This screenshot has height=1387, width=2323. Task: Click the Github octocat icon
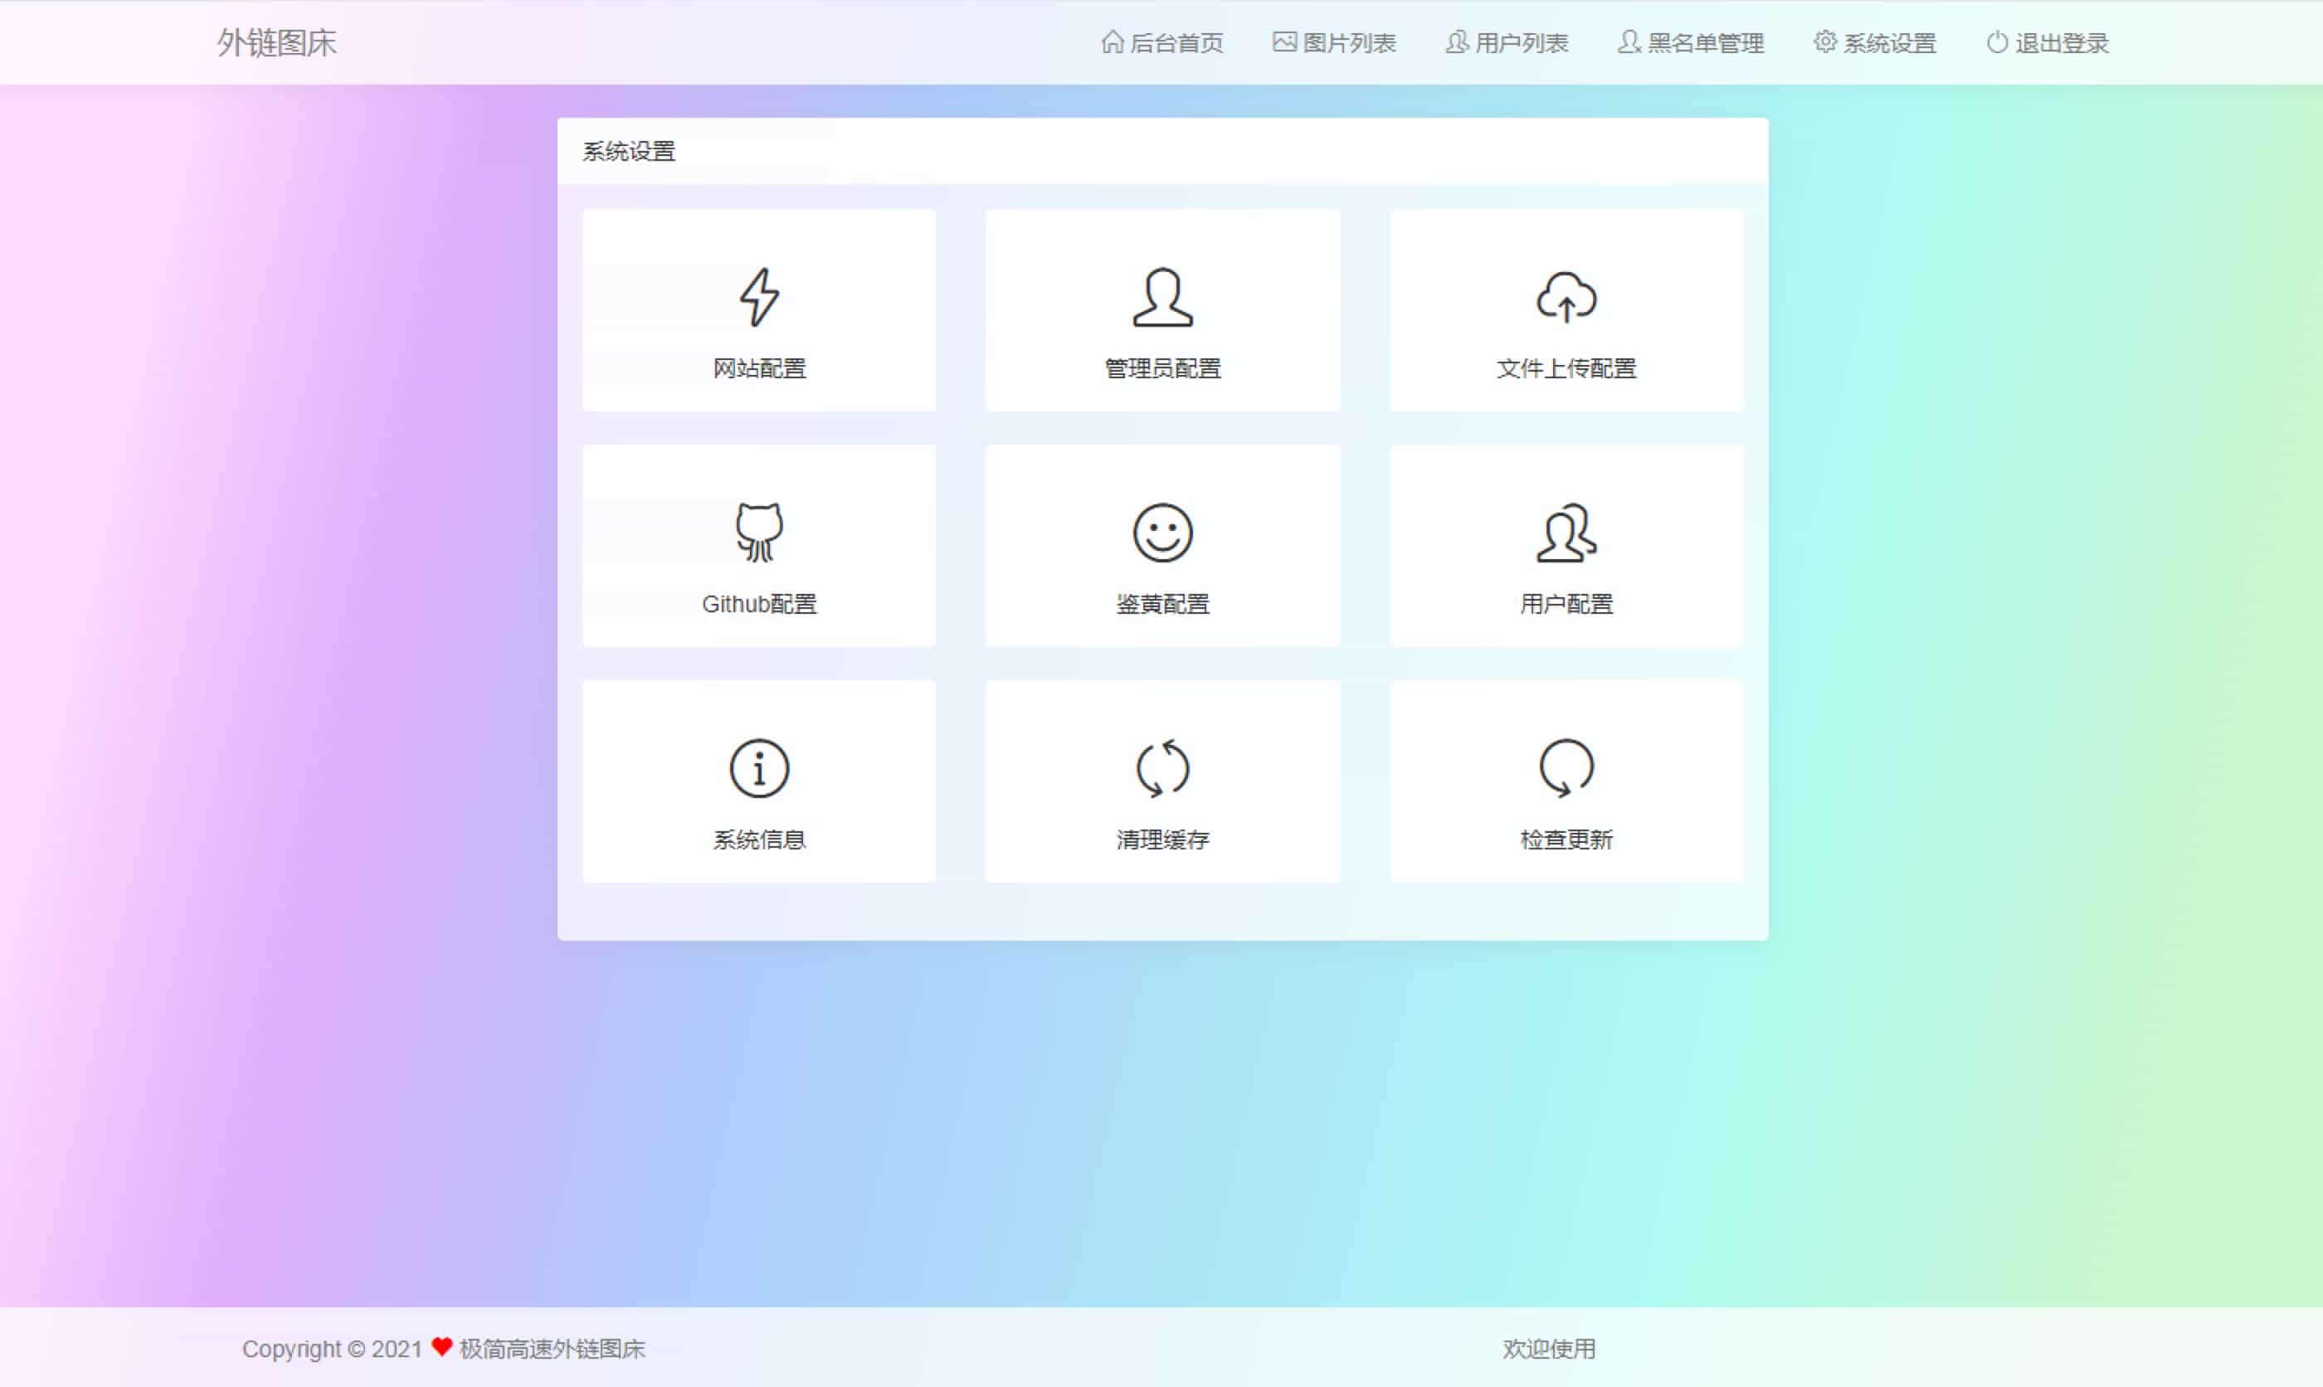tap(760, 533)
